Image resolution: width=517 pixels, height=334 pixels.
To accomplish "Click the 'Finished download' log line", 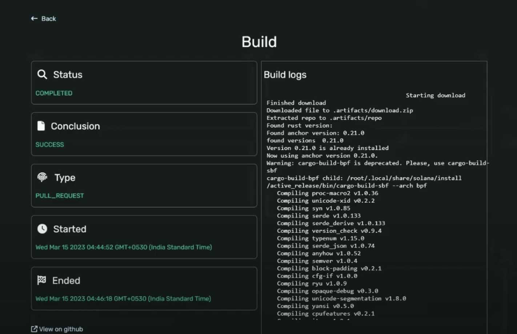I will (x=296, y=103).
